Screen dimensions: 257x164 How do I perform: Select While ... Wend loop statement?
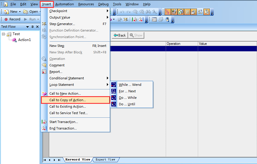pos(132,85)
